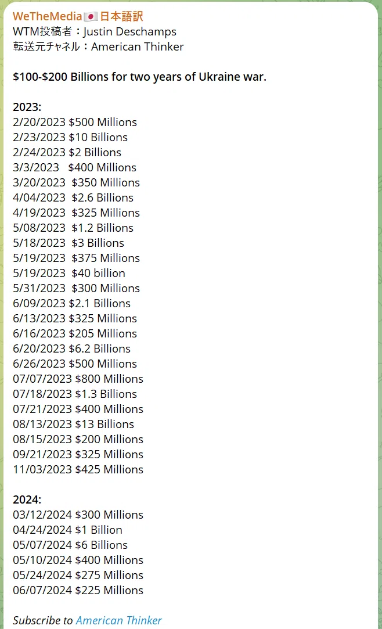Select the 03/12/2024 $300 Millions entry
The width and height of the screenshot is (382, 629).
click(x=78, y=515)
